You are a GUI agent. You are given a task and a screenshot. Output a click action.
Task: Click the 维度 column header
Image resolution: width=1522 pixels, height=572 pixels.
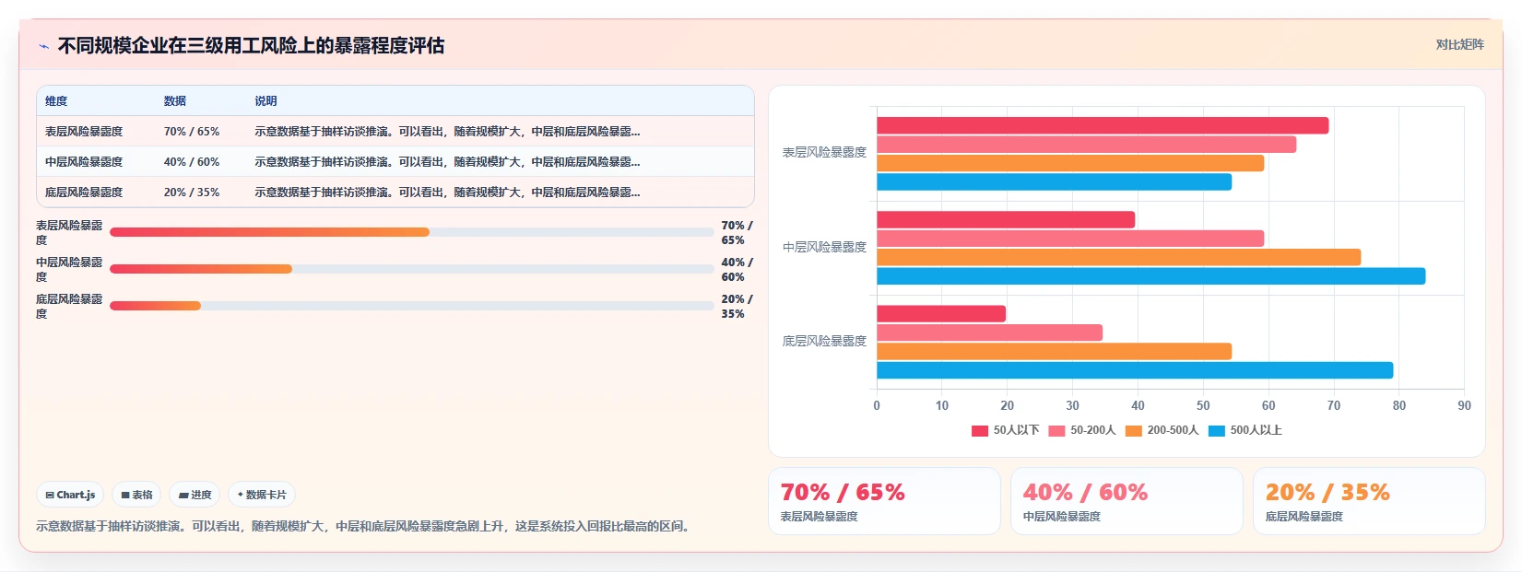pos(56,101)
